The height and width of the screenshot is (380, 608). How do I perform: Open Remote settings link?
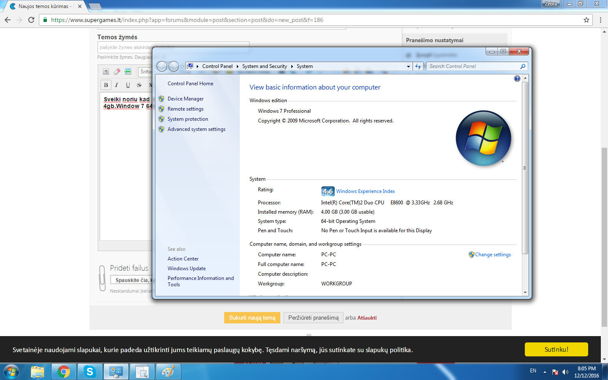tap(185, 109)
